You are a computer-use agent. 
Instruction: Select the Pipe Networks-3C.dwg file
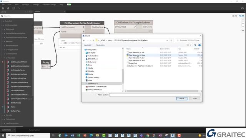[137, 55]
